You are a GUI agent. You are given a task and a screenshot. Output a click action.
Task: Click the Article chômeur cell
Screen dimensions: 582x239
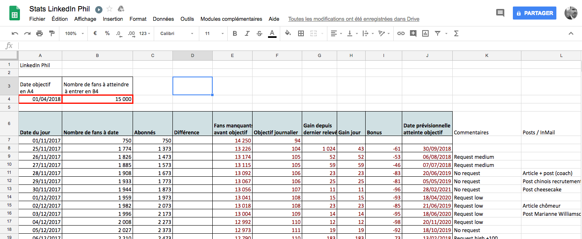click(551, 206)
